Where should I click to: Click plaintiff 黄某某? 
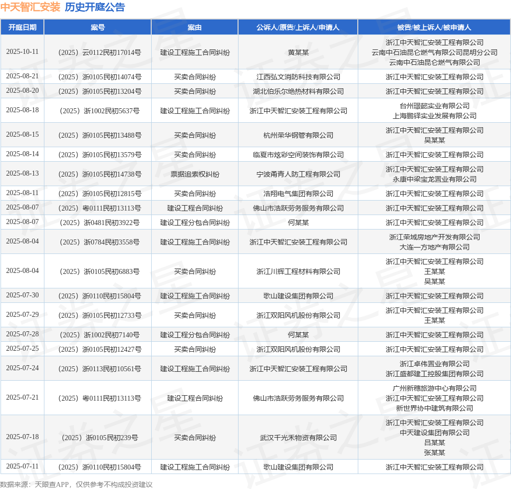pos(298,52)
